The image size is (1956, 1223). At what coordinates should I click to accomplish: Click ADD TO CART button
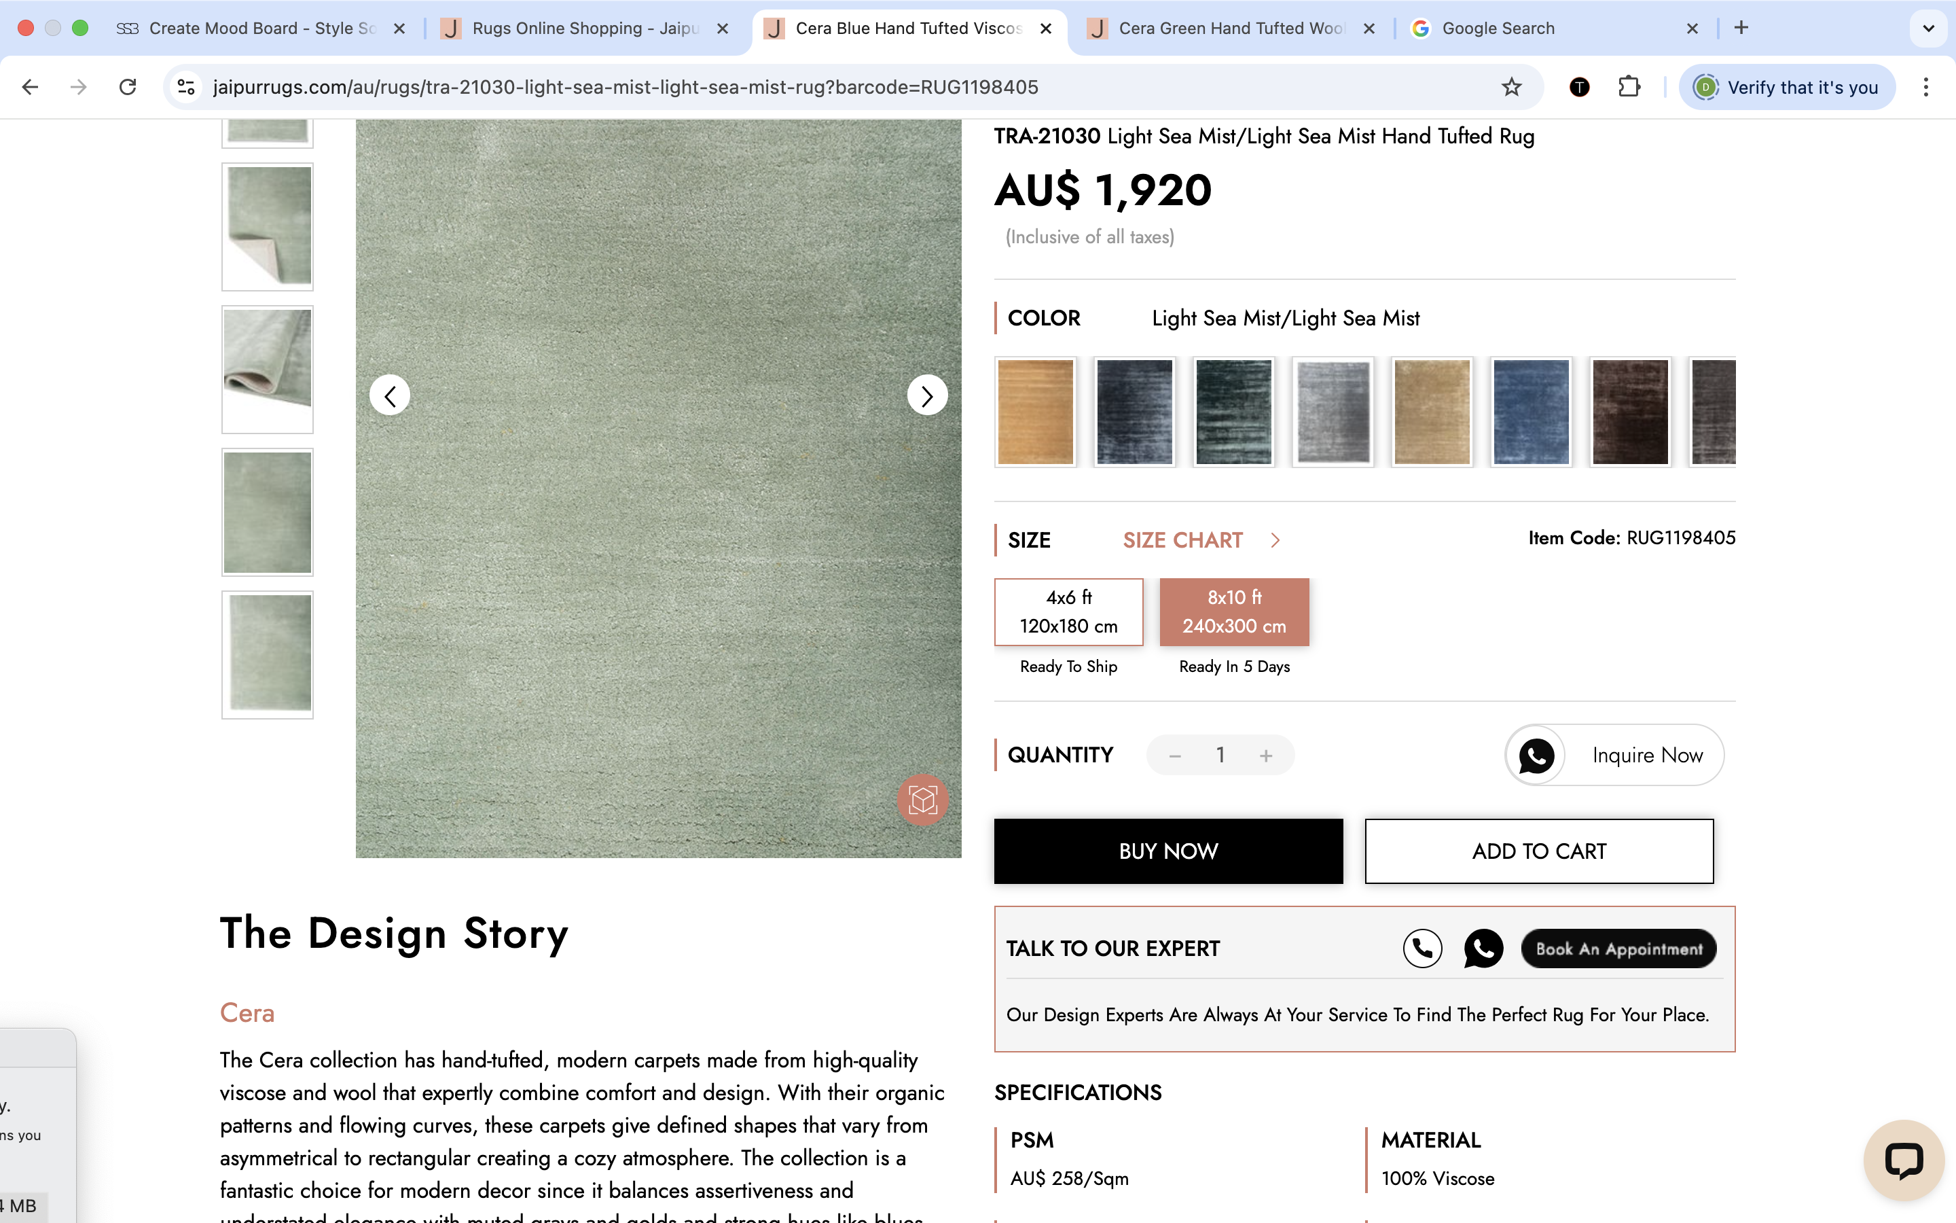click(x=1539, y=851)
